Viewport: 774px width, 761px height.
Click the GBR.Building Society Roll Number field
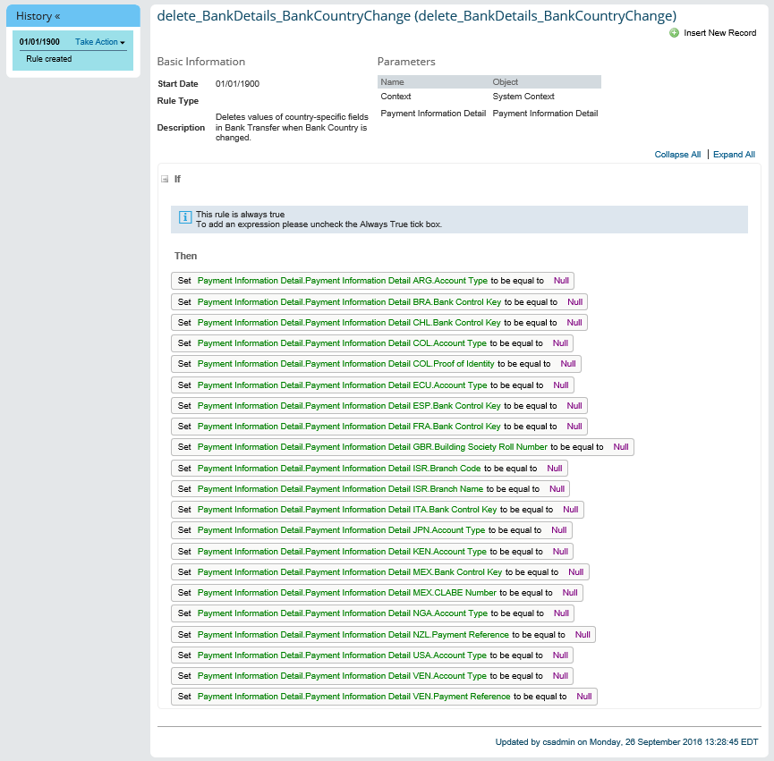coord(372,447)
